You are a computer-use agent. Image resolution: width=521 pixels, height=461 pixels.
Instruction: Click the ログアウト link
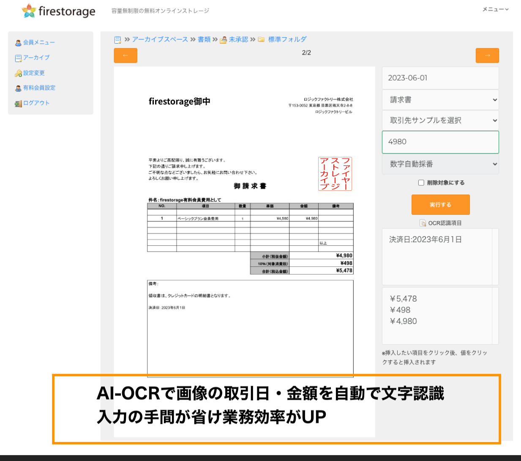point(36,103)
